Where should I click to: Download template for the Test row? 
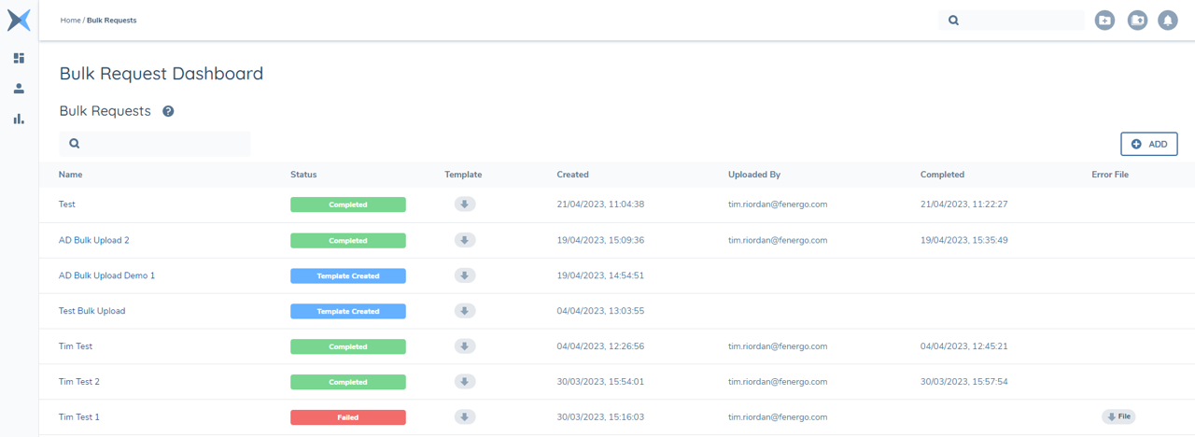point(465,204)
